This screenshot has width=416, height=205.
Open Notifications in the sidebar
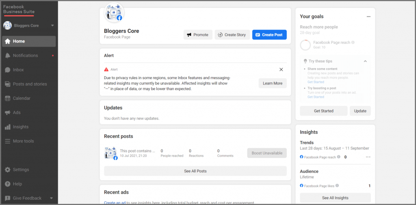pyautogui.click(x=29, y=56)
